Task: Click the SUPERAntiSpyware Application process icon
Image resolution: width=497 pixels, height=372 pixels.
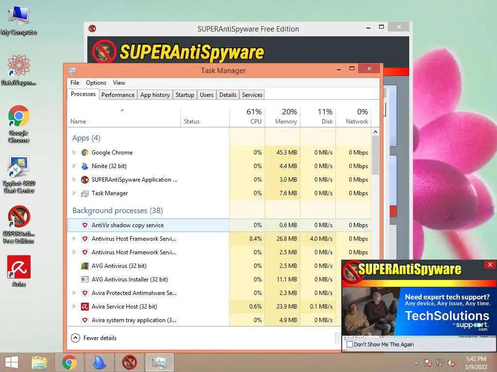Action: click(84, 180)
